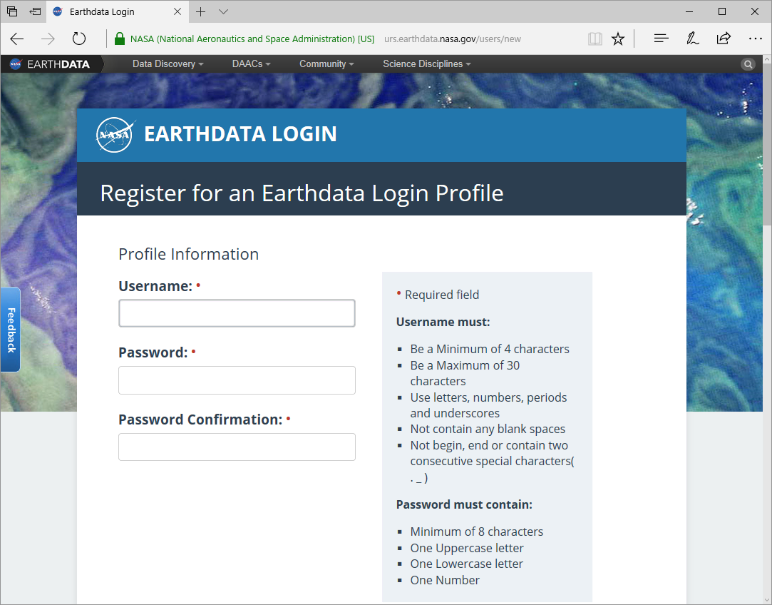Click the 'Profile Information' heading
This screenshot has height=605, width=772.
coord(189,254)
